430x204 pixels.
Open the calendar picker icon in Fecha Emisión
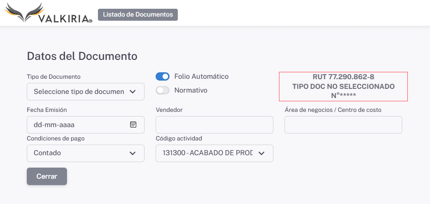click(x=133, y=124)
